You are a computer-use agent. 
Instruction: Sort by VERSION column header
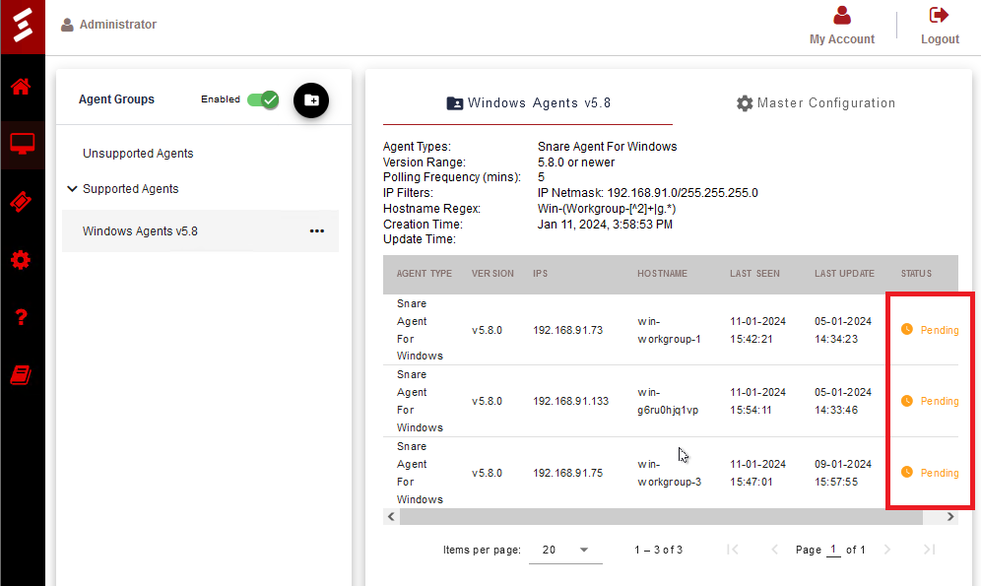click(x=492, y=274)
